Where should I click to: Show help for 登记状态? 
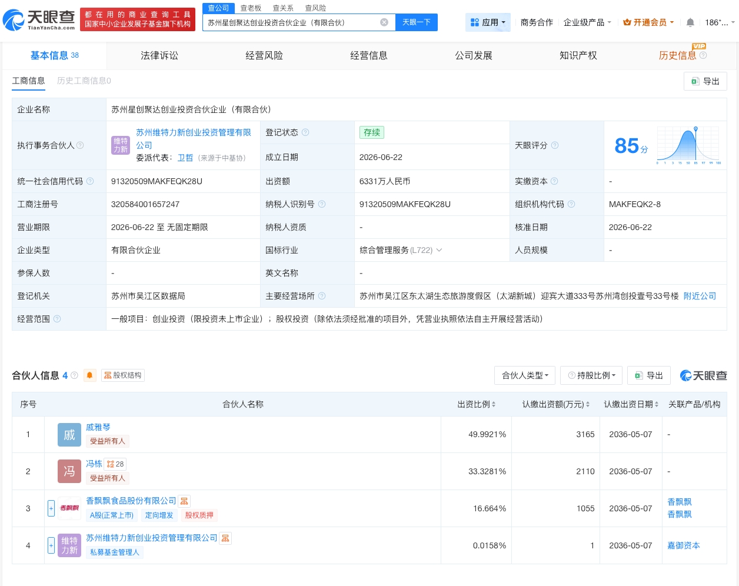click(x=305, y=132)
